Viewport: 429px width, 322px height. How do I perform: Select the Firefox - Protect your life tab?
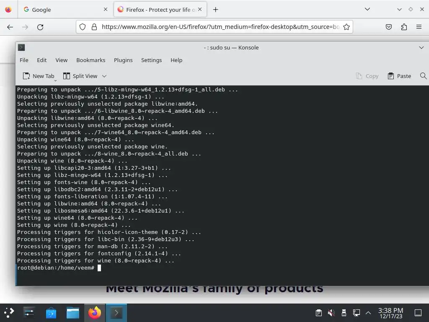(x=160, y=10)
